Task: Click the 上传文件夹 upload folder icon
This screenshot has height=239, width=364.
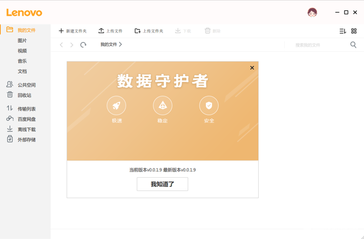Action: click(138, 31)
